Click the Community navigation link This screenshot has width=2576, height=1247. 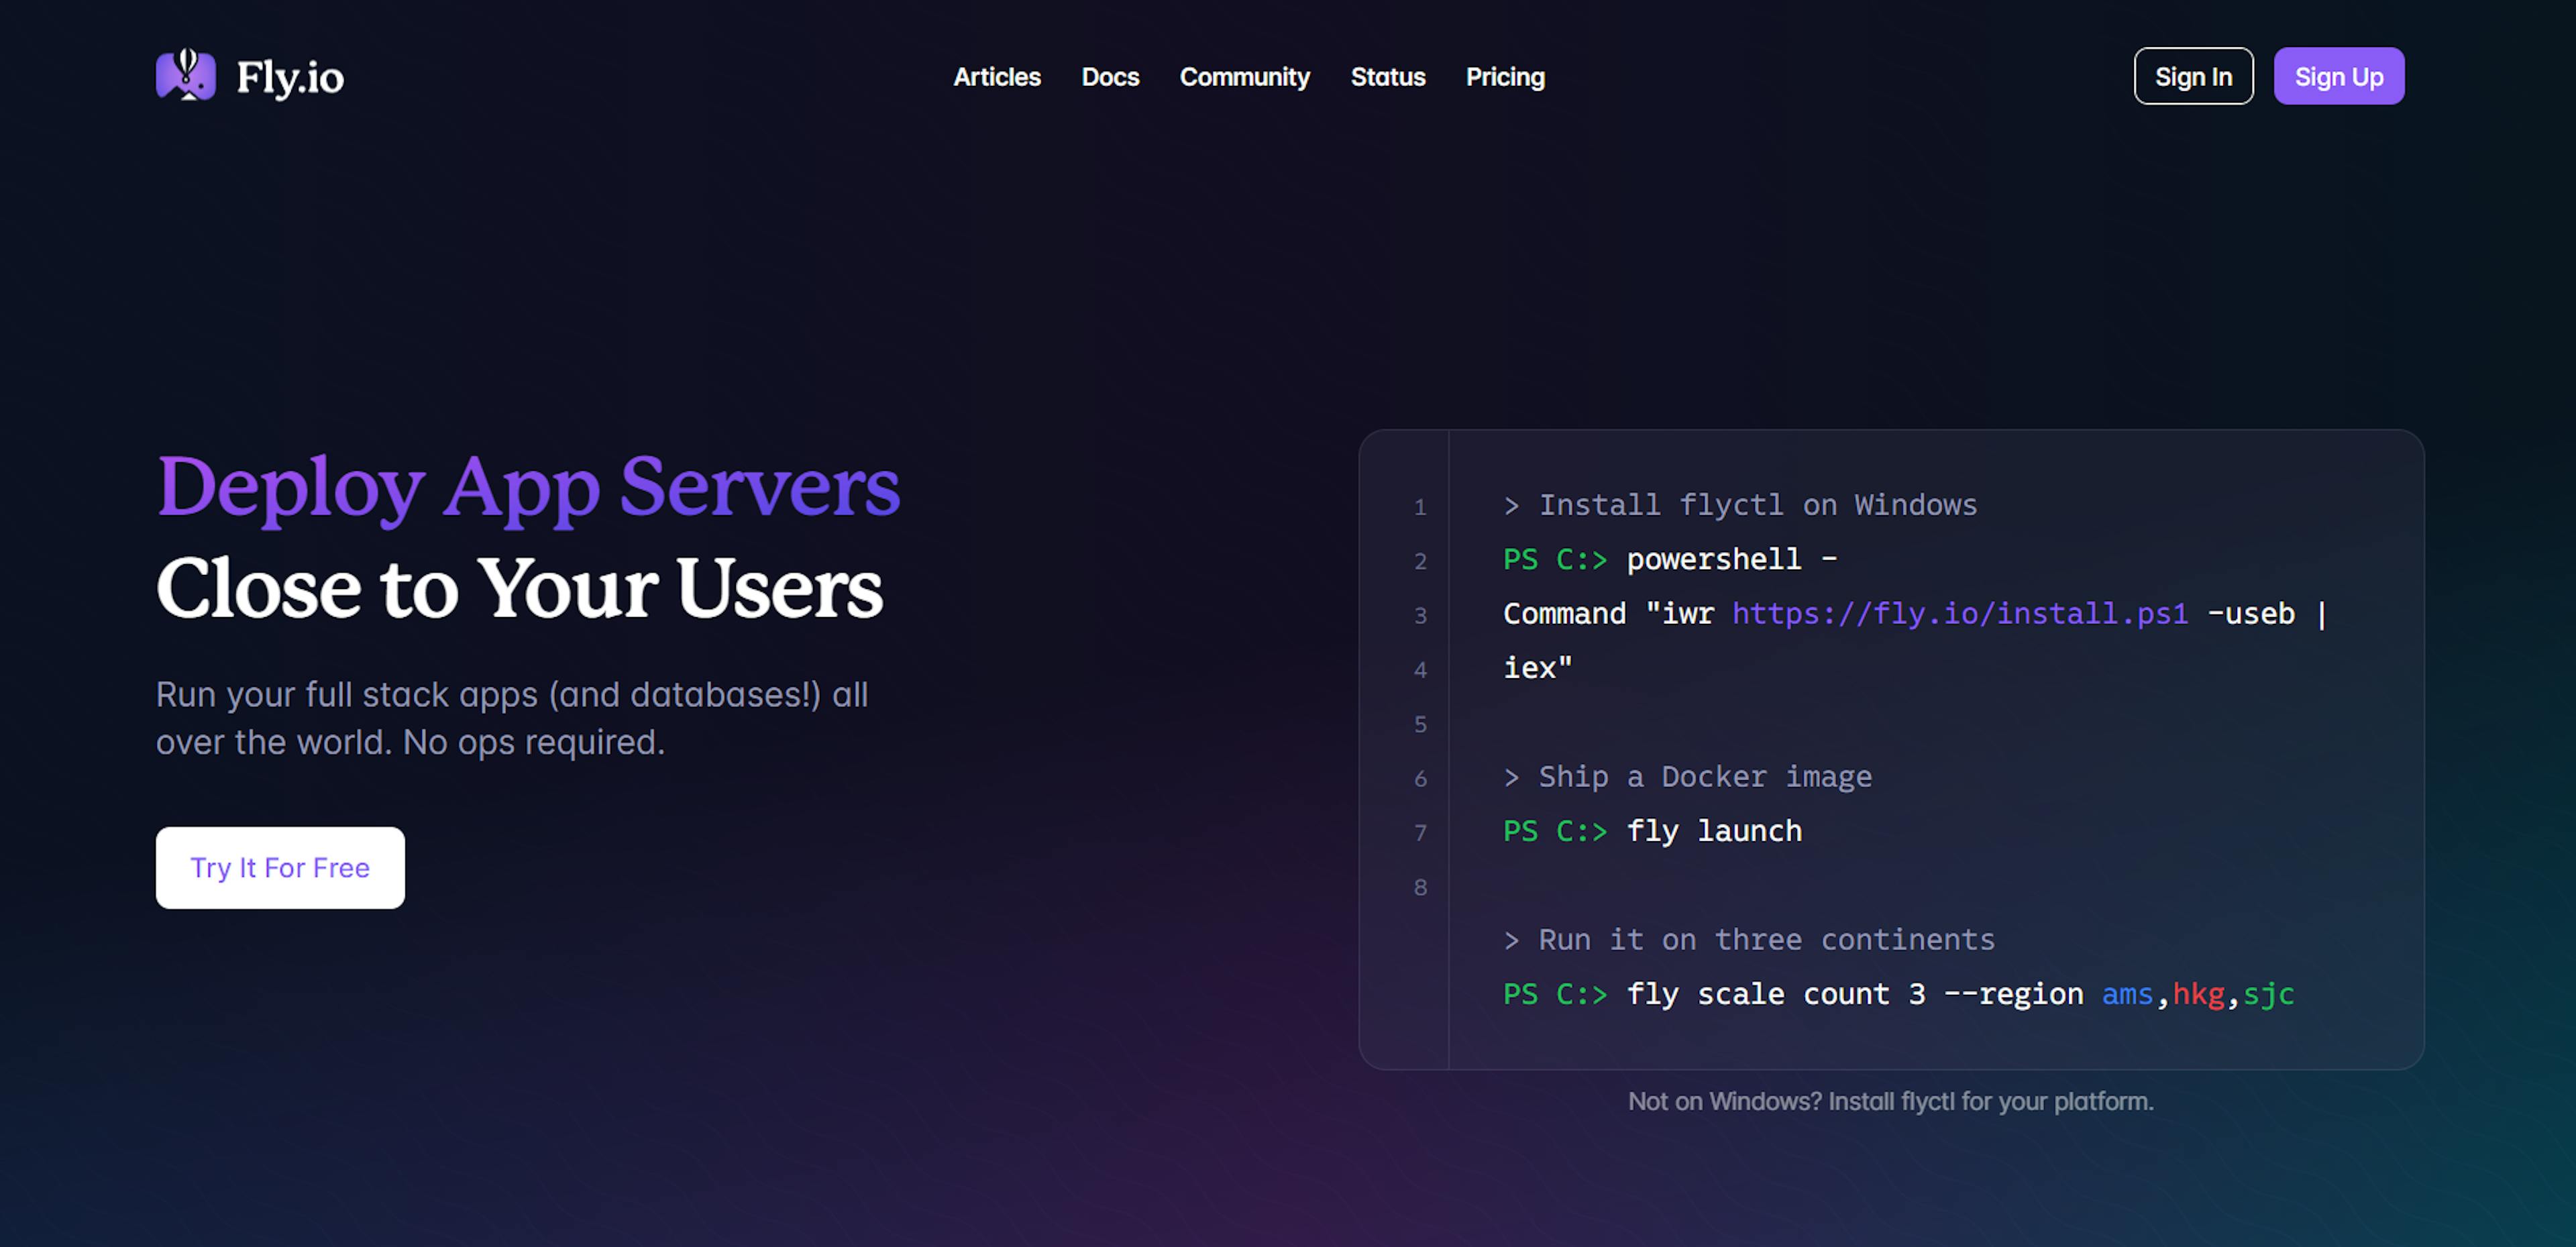(x=1245, y=77)
